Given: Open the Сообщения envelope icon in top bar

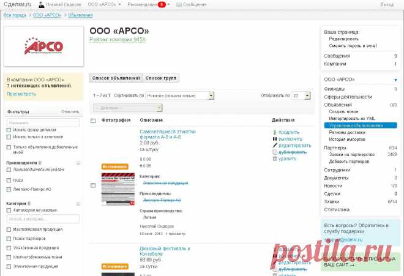Looking at the screenshot, I should click(x=179, y=5).
